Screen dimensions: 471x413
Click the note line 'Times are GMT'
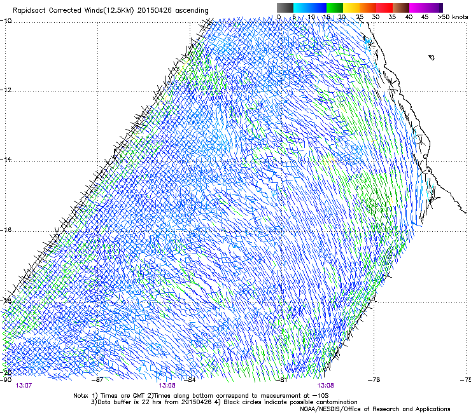pos(122,396)
